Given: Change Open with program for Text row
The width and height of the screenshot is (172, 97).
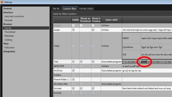Looking at the screenshot, I should point(111,62).
